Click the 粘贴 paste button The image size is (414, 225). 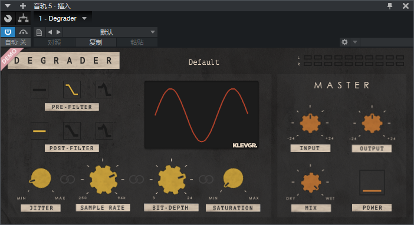[x=137, y=42]
